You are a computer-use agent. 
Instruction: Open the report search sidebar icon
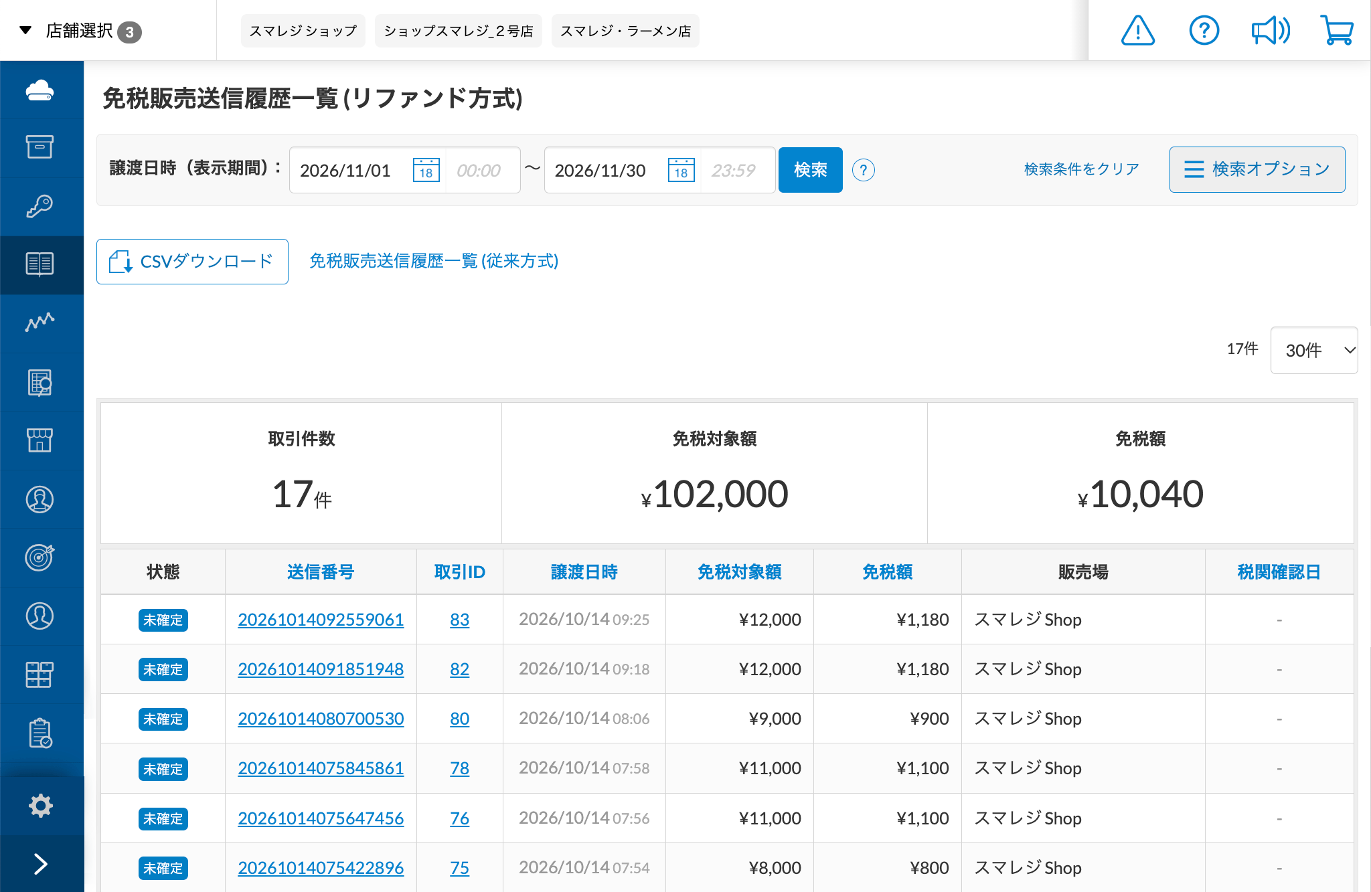[x=40, y=383]
